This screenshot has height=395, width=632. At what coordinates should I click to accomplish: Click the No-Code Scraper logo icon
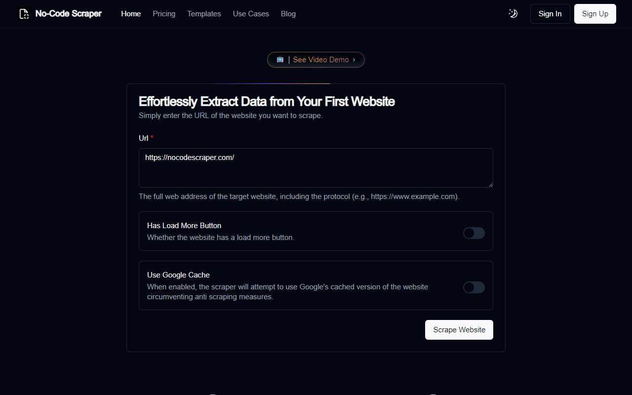pos(24,13)
